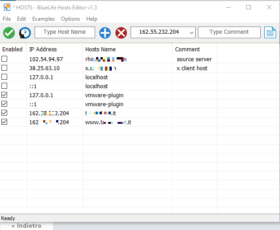Screen dimensions: 280x230
Task: Click the Ready status bar text
Action: 8,218
